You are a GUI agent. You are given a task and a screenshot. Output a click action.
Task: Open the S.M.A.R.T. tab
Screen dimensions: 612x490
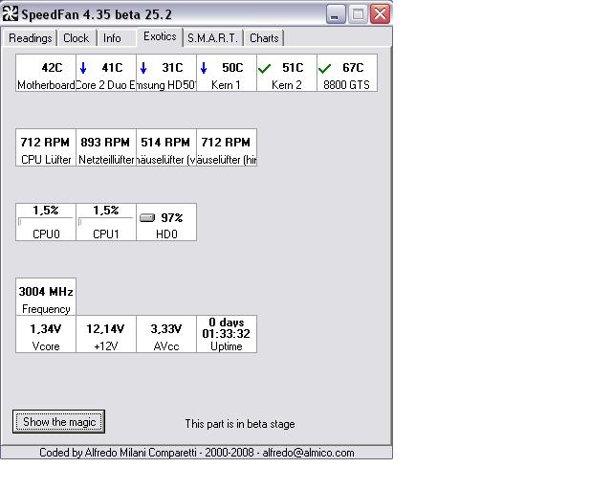tap(212, 38)
